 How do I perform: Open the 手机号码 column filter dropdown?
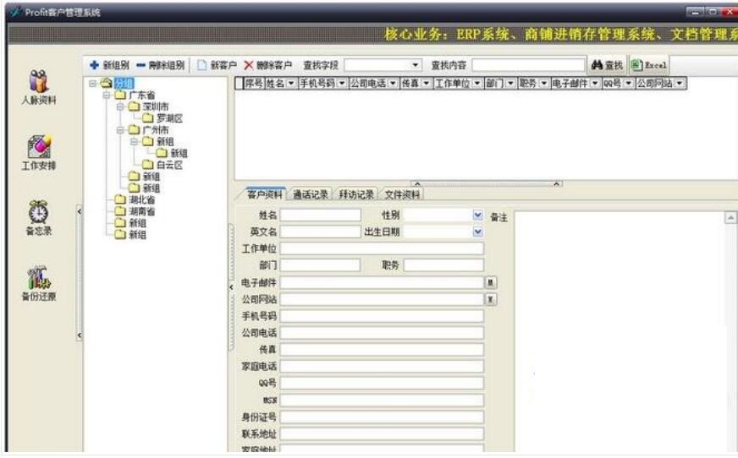[x=342, y=84]
